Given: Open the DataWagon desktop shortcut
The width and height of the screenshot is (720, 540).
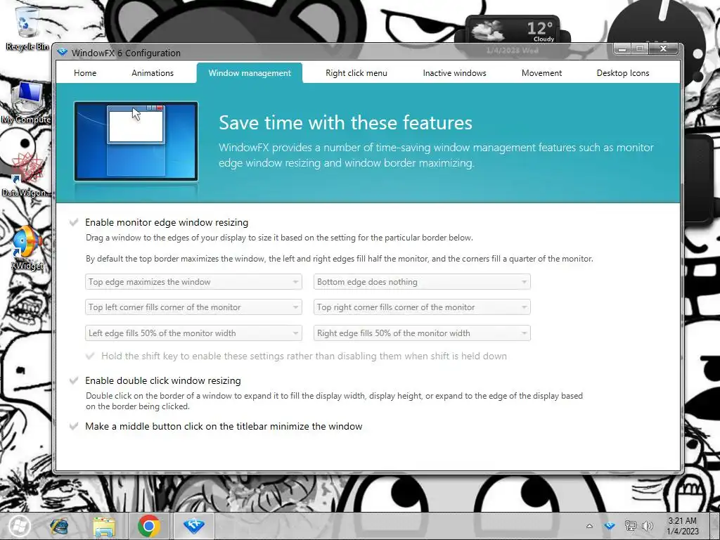Looking at the screenshot, I should coord(26,175).
